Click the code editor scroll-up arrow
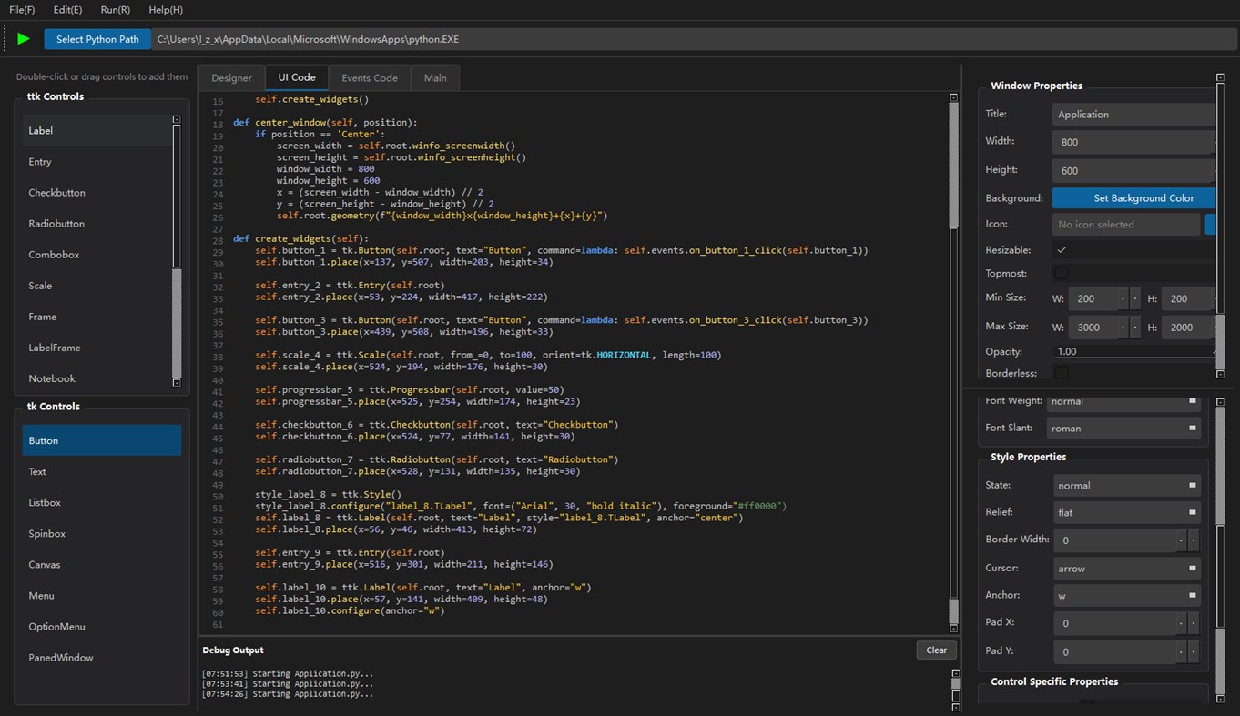Viewport: 1240px width, 716px height. [953, 97]
